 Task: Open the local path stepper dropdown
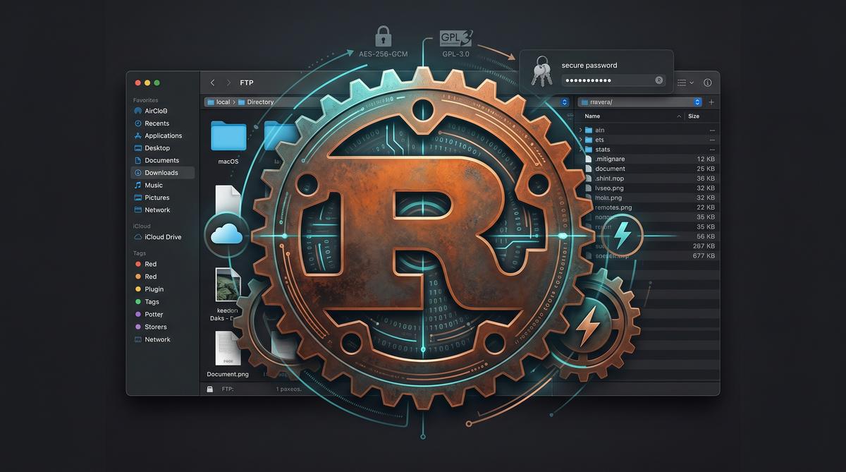click(564, 102)
